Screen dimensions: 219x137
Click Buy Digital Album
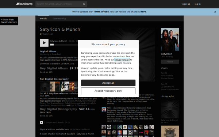click(x=54, y=68)
